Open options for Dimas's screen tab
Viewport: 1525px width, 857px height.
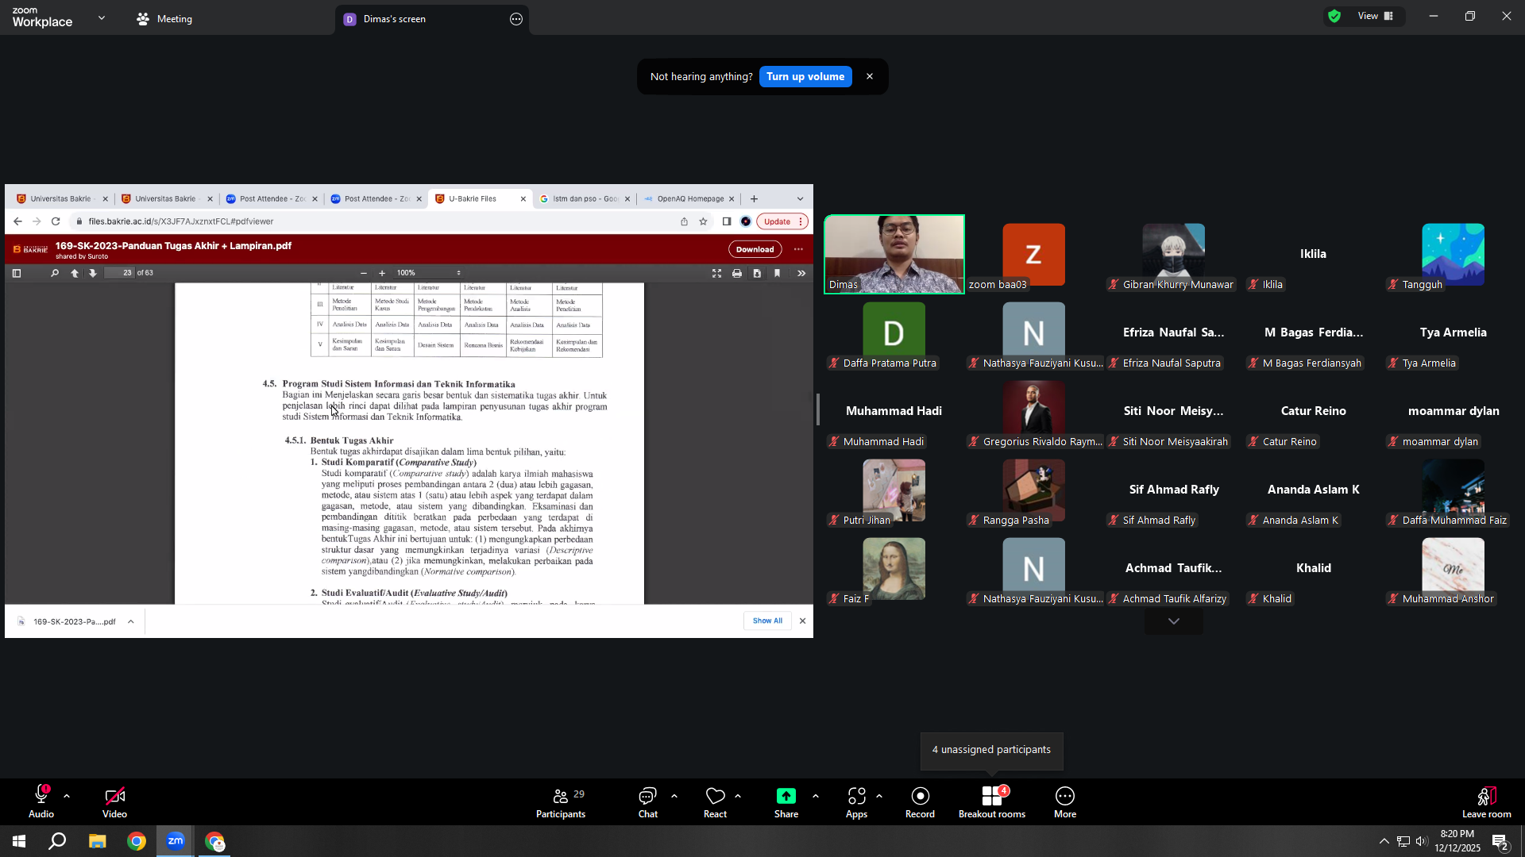(x=516, y=19)
